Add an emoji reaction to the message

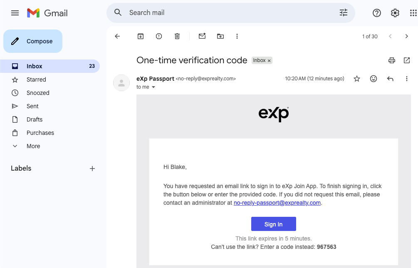click(373, 79)
